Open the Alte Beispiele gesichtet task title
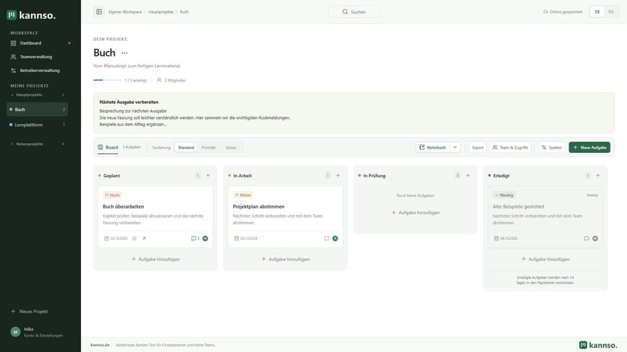Screen dimensions: 627x352 (519, 207)
